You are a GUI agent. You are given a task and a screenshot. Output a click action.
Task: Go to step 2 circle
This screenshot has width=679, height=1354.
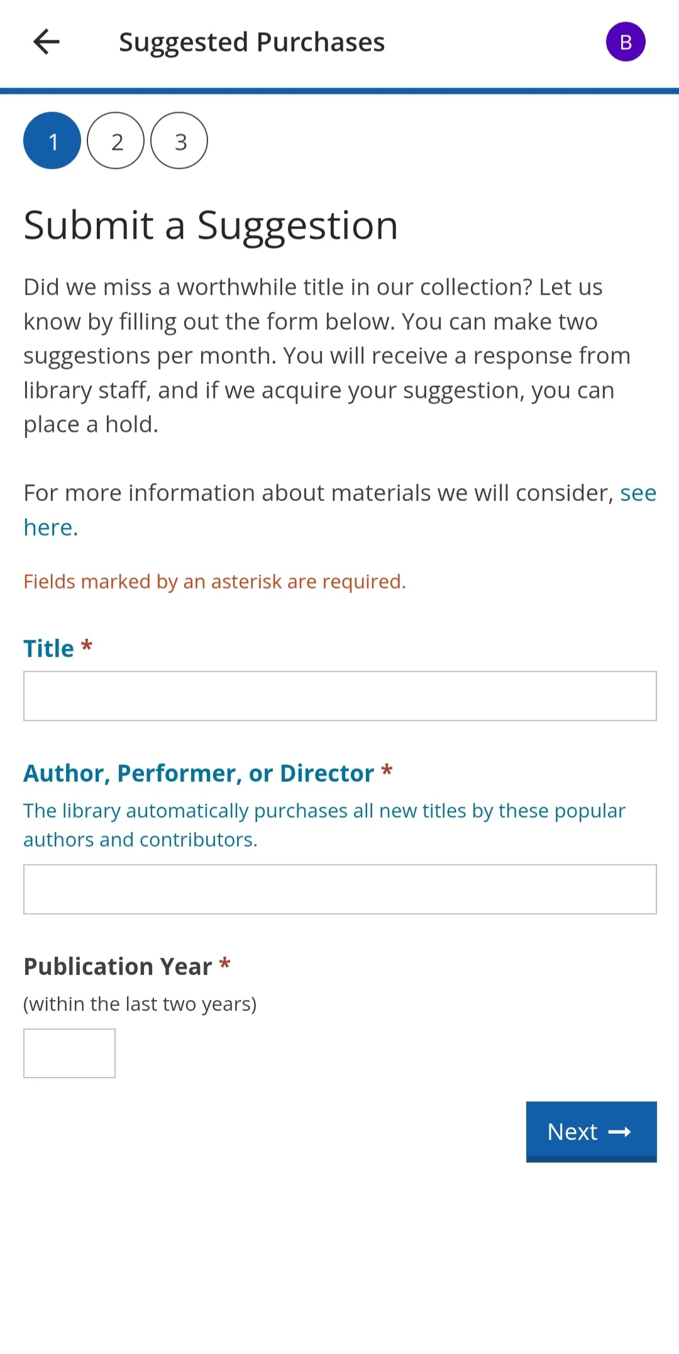coord(116,141)
